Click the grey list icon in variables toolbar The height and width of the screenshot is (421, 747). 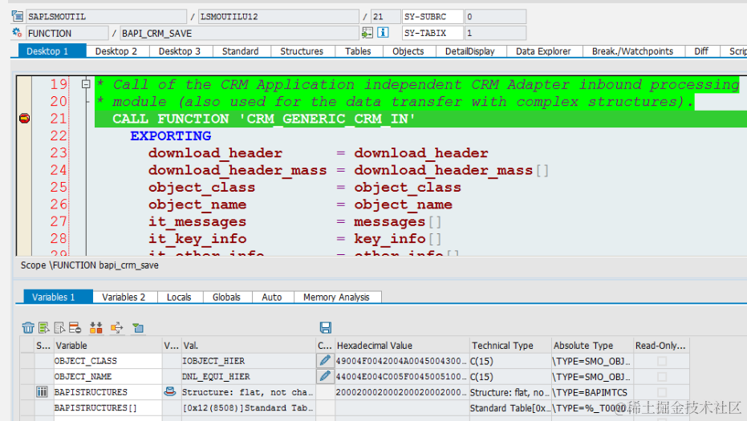point(59,328)
